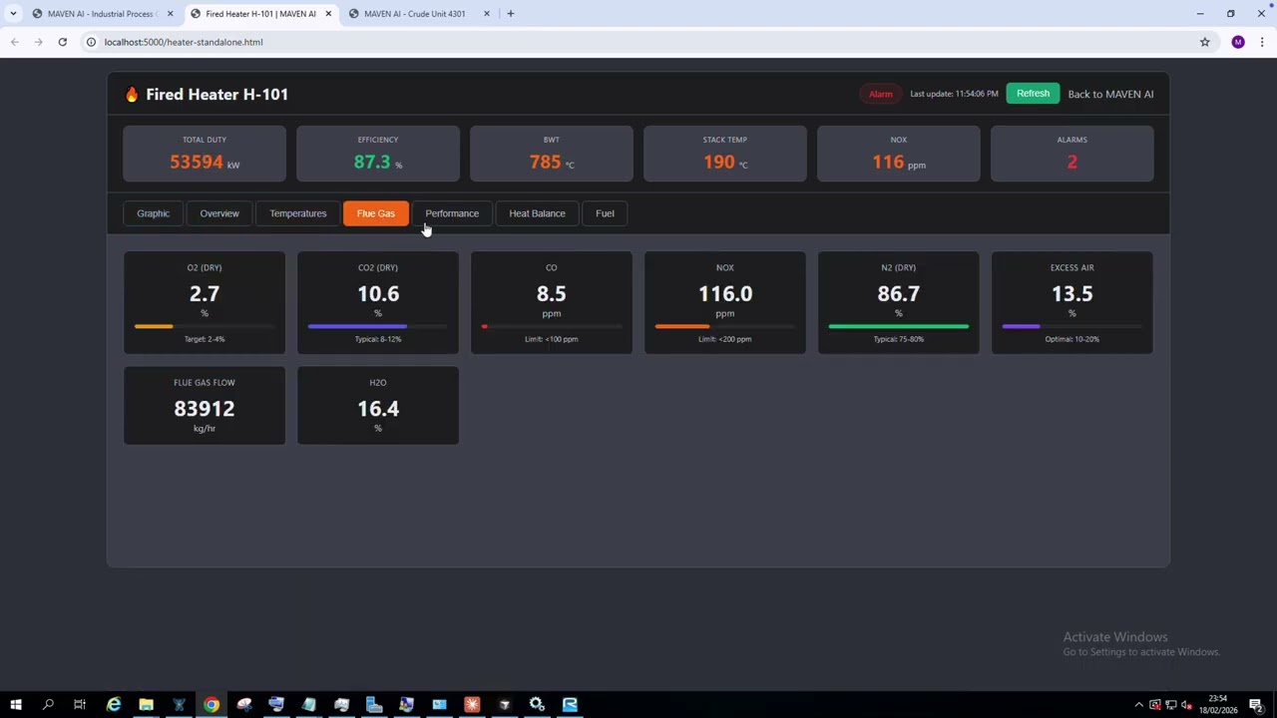Switch to the Overview tab
Image resolution: width=1277 pixels, height=718 pixels.
point(219,213)
